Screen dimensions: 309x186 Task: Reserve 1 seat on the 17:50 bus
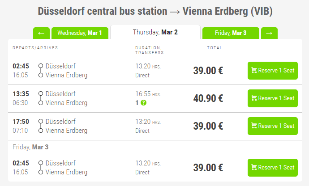pos(273,126)
